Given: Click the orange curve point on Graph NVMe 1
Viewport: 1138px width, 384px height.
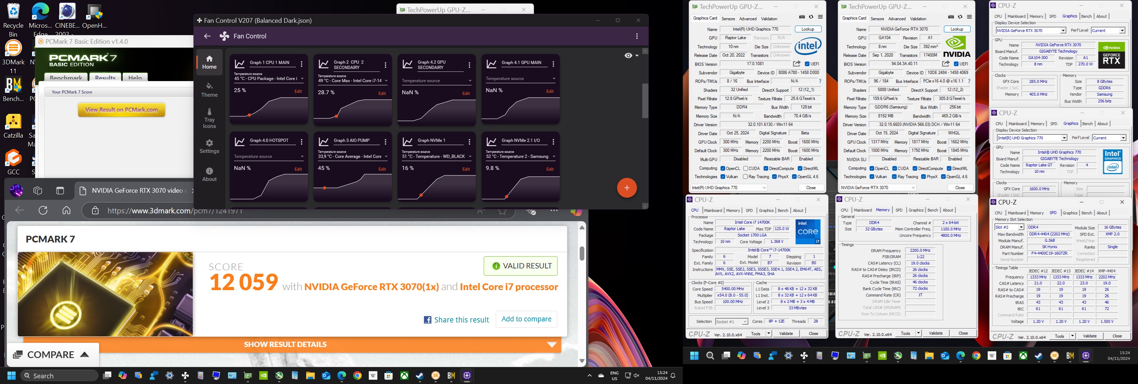Looking at the screenshot, I should pos(421,195).
